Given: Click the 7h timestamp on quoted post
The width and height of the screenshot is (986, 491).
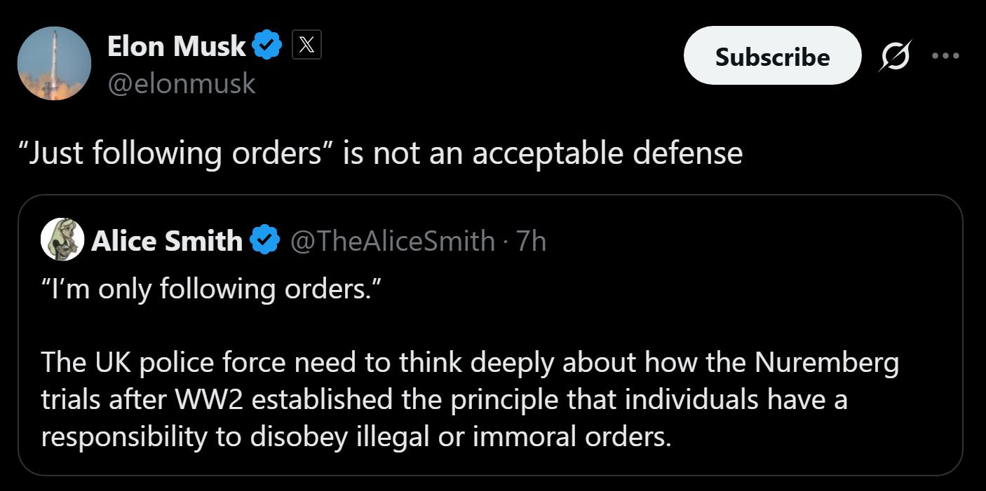Looking at the screenshot, I should (531, 241).
